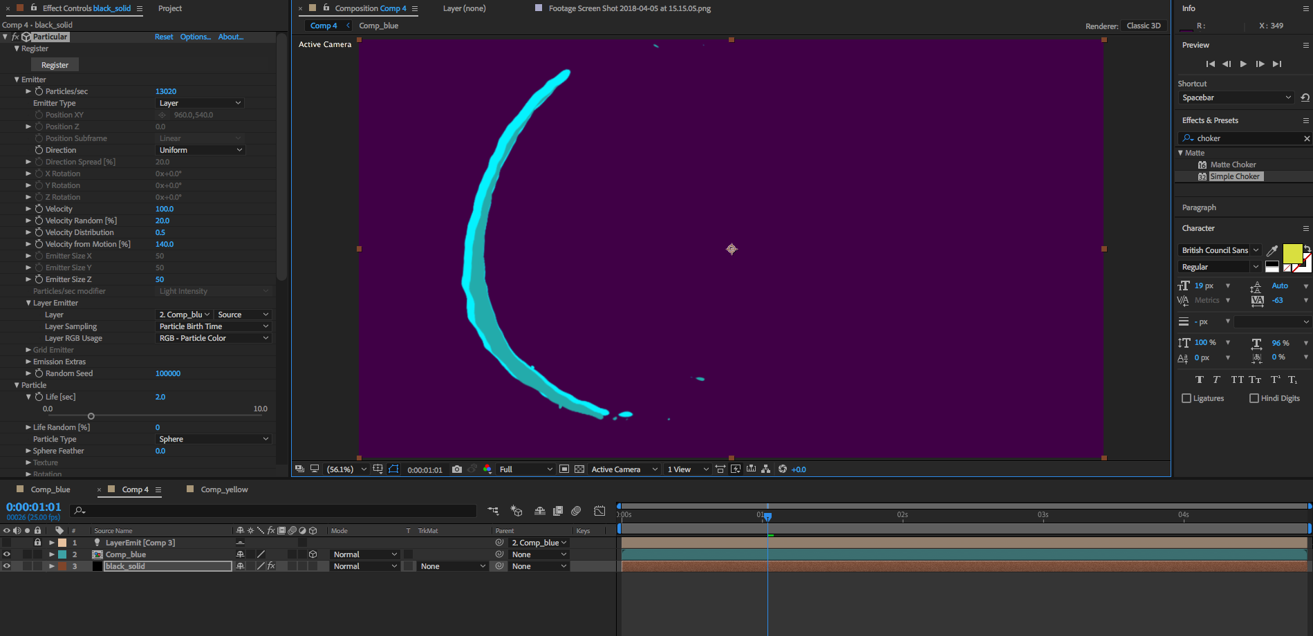Unlock the LayerEmit [Comp 3] layer
Image resolution: width=1313 pixels, height=636 pixels.
click(x=38, y=543)
